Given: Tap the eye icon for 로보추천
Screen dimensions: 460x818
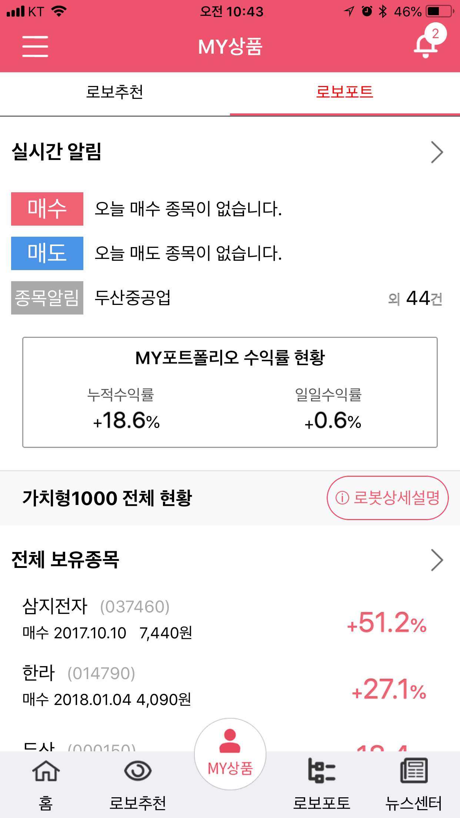Looking at the screenshot, I should (138, 771).
